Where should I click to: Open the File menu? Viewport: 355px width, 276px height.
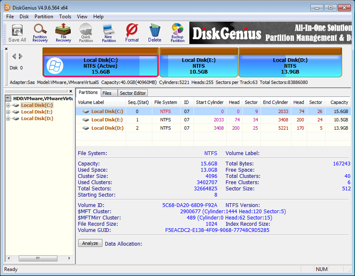10,17
